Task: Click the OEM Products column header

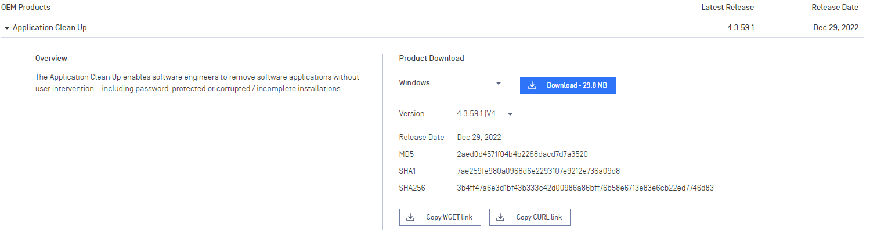Action: point(26,8)
